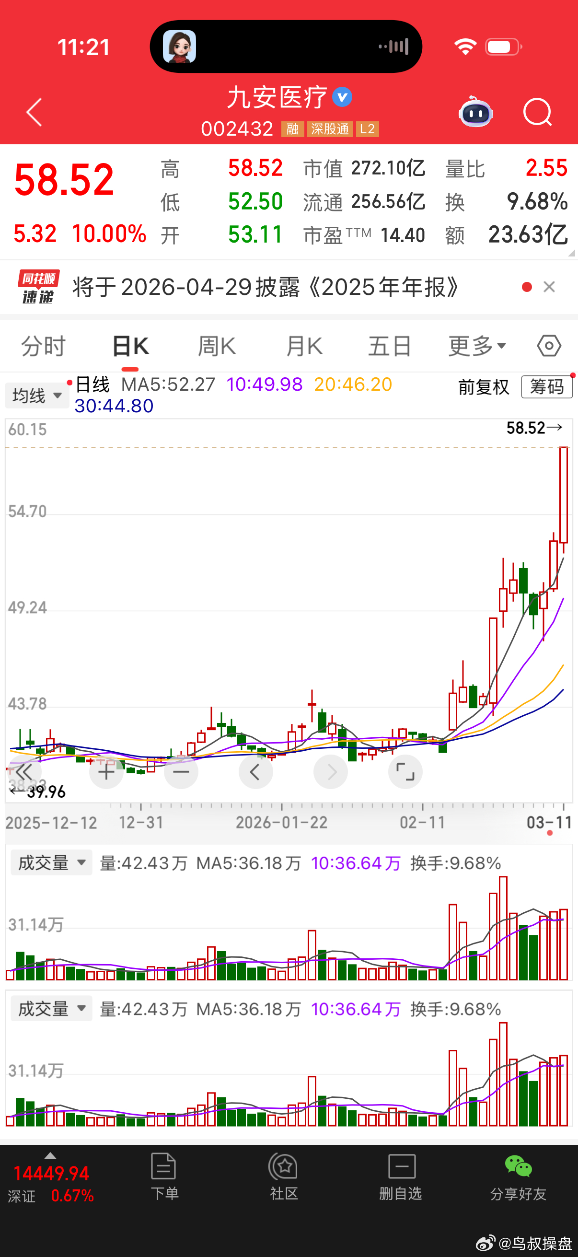
Task: Toggle 前复权 adjustment mode
Action: (x=484, y=387)
